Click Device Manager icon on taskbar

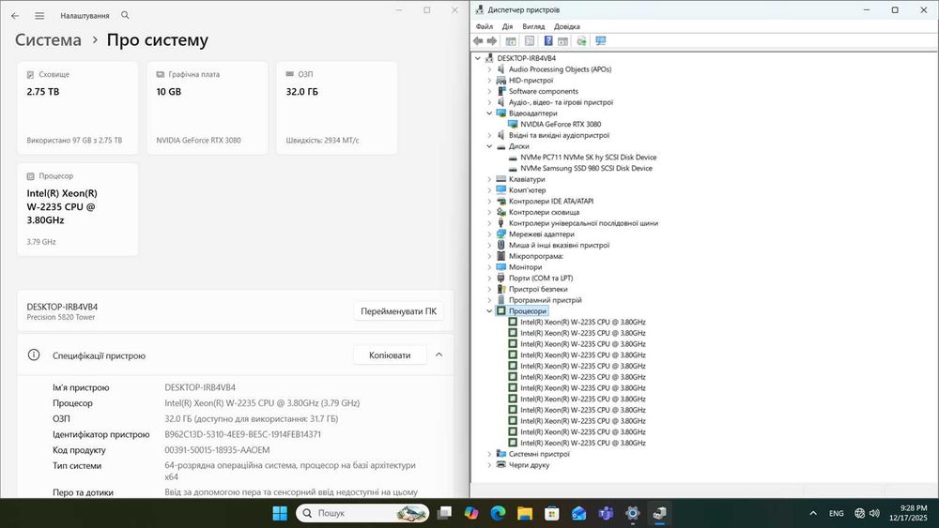point(659,513)
